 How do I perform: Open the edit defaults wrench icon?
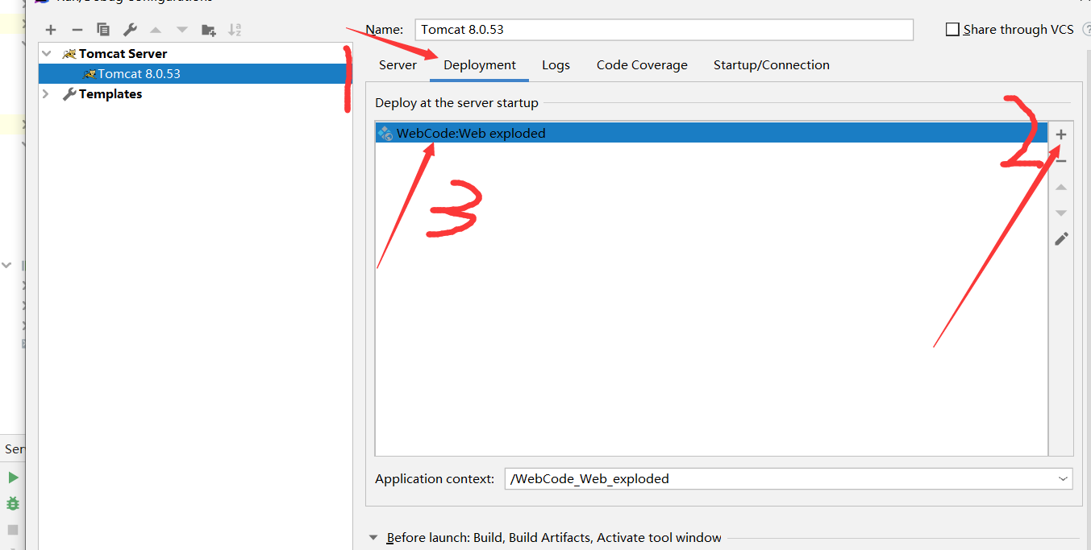pos(130,30)
